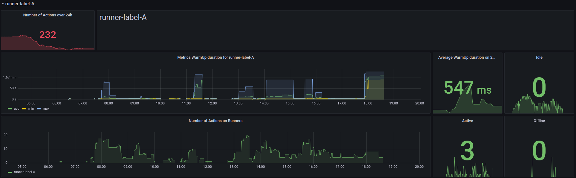Screen dimensions: 576x178
Task: Click 11:00 tick on WarmUp duration chart
Action: 186,104
